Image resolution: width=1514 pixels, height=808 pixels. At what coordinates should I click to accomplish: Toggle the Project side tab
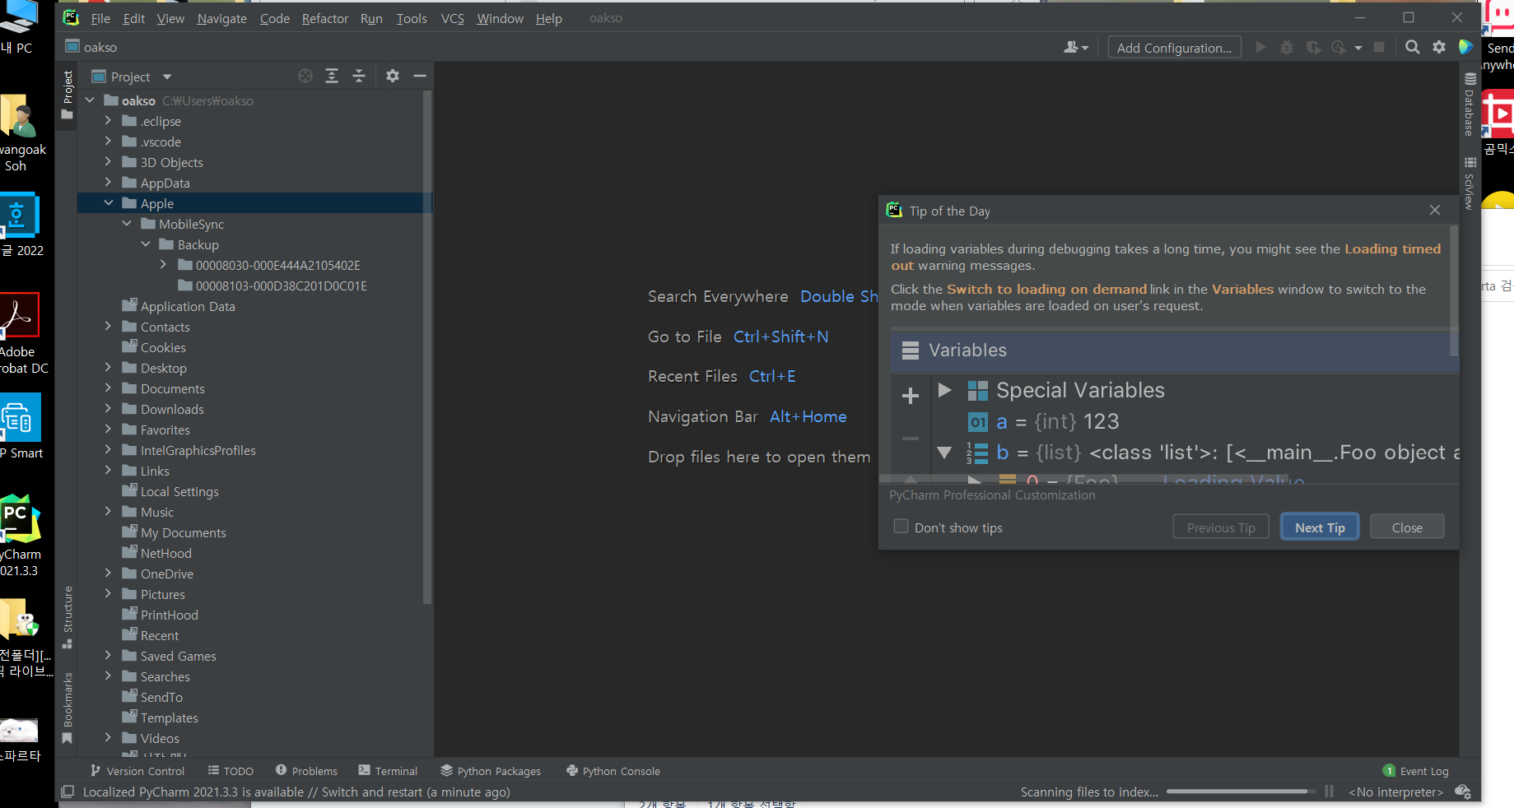[x=68, y=95]
